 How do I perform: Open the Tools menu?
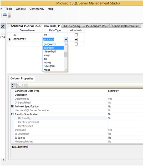[x=9, y=9]
